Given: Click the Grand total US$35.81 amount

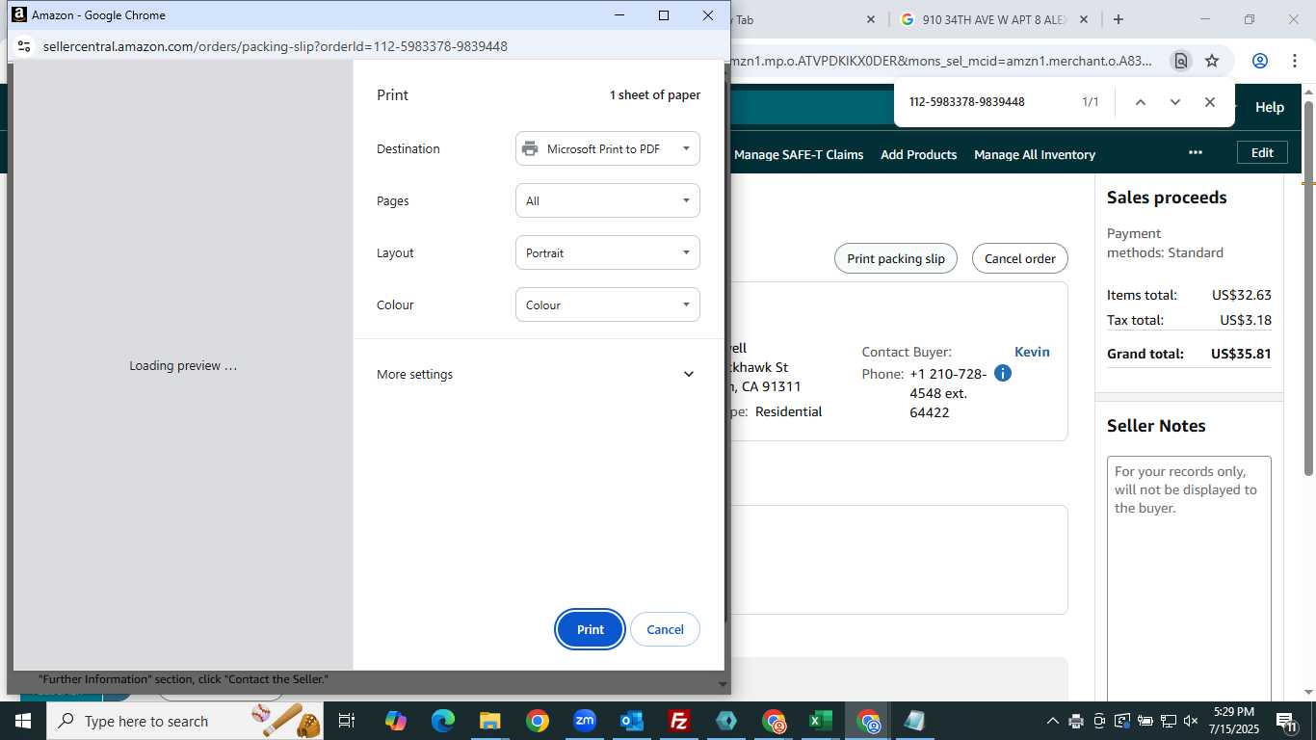Looking at the screenshot, I should click(1241, 354).
